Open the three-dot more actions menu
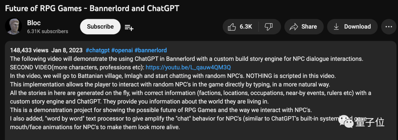The image size is (398, 140). tap(389, 27)
